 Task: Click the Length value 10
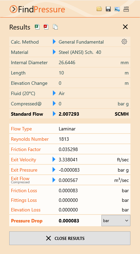point(61,73)
